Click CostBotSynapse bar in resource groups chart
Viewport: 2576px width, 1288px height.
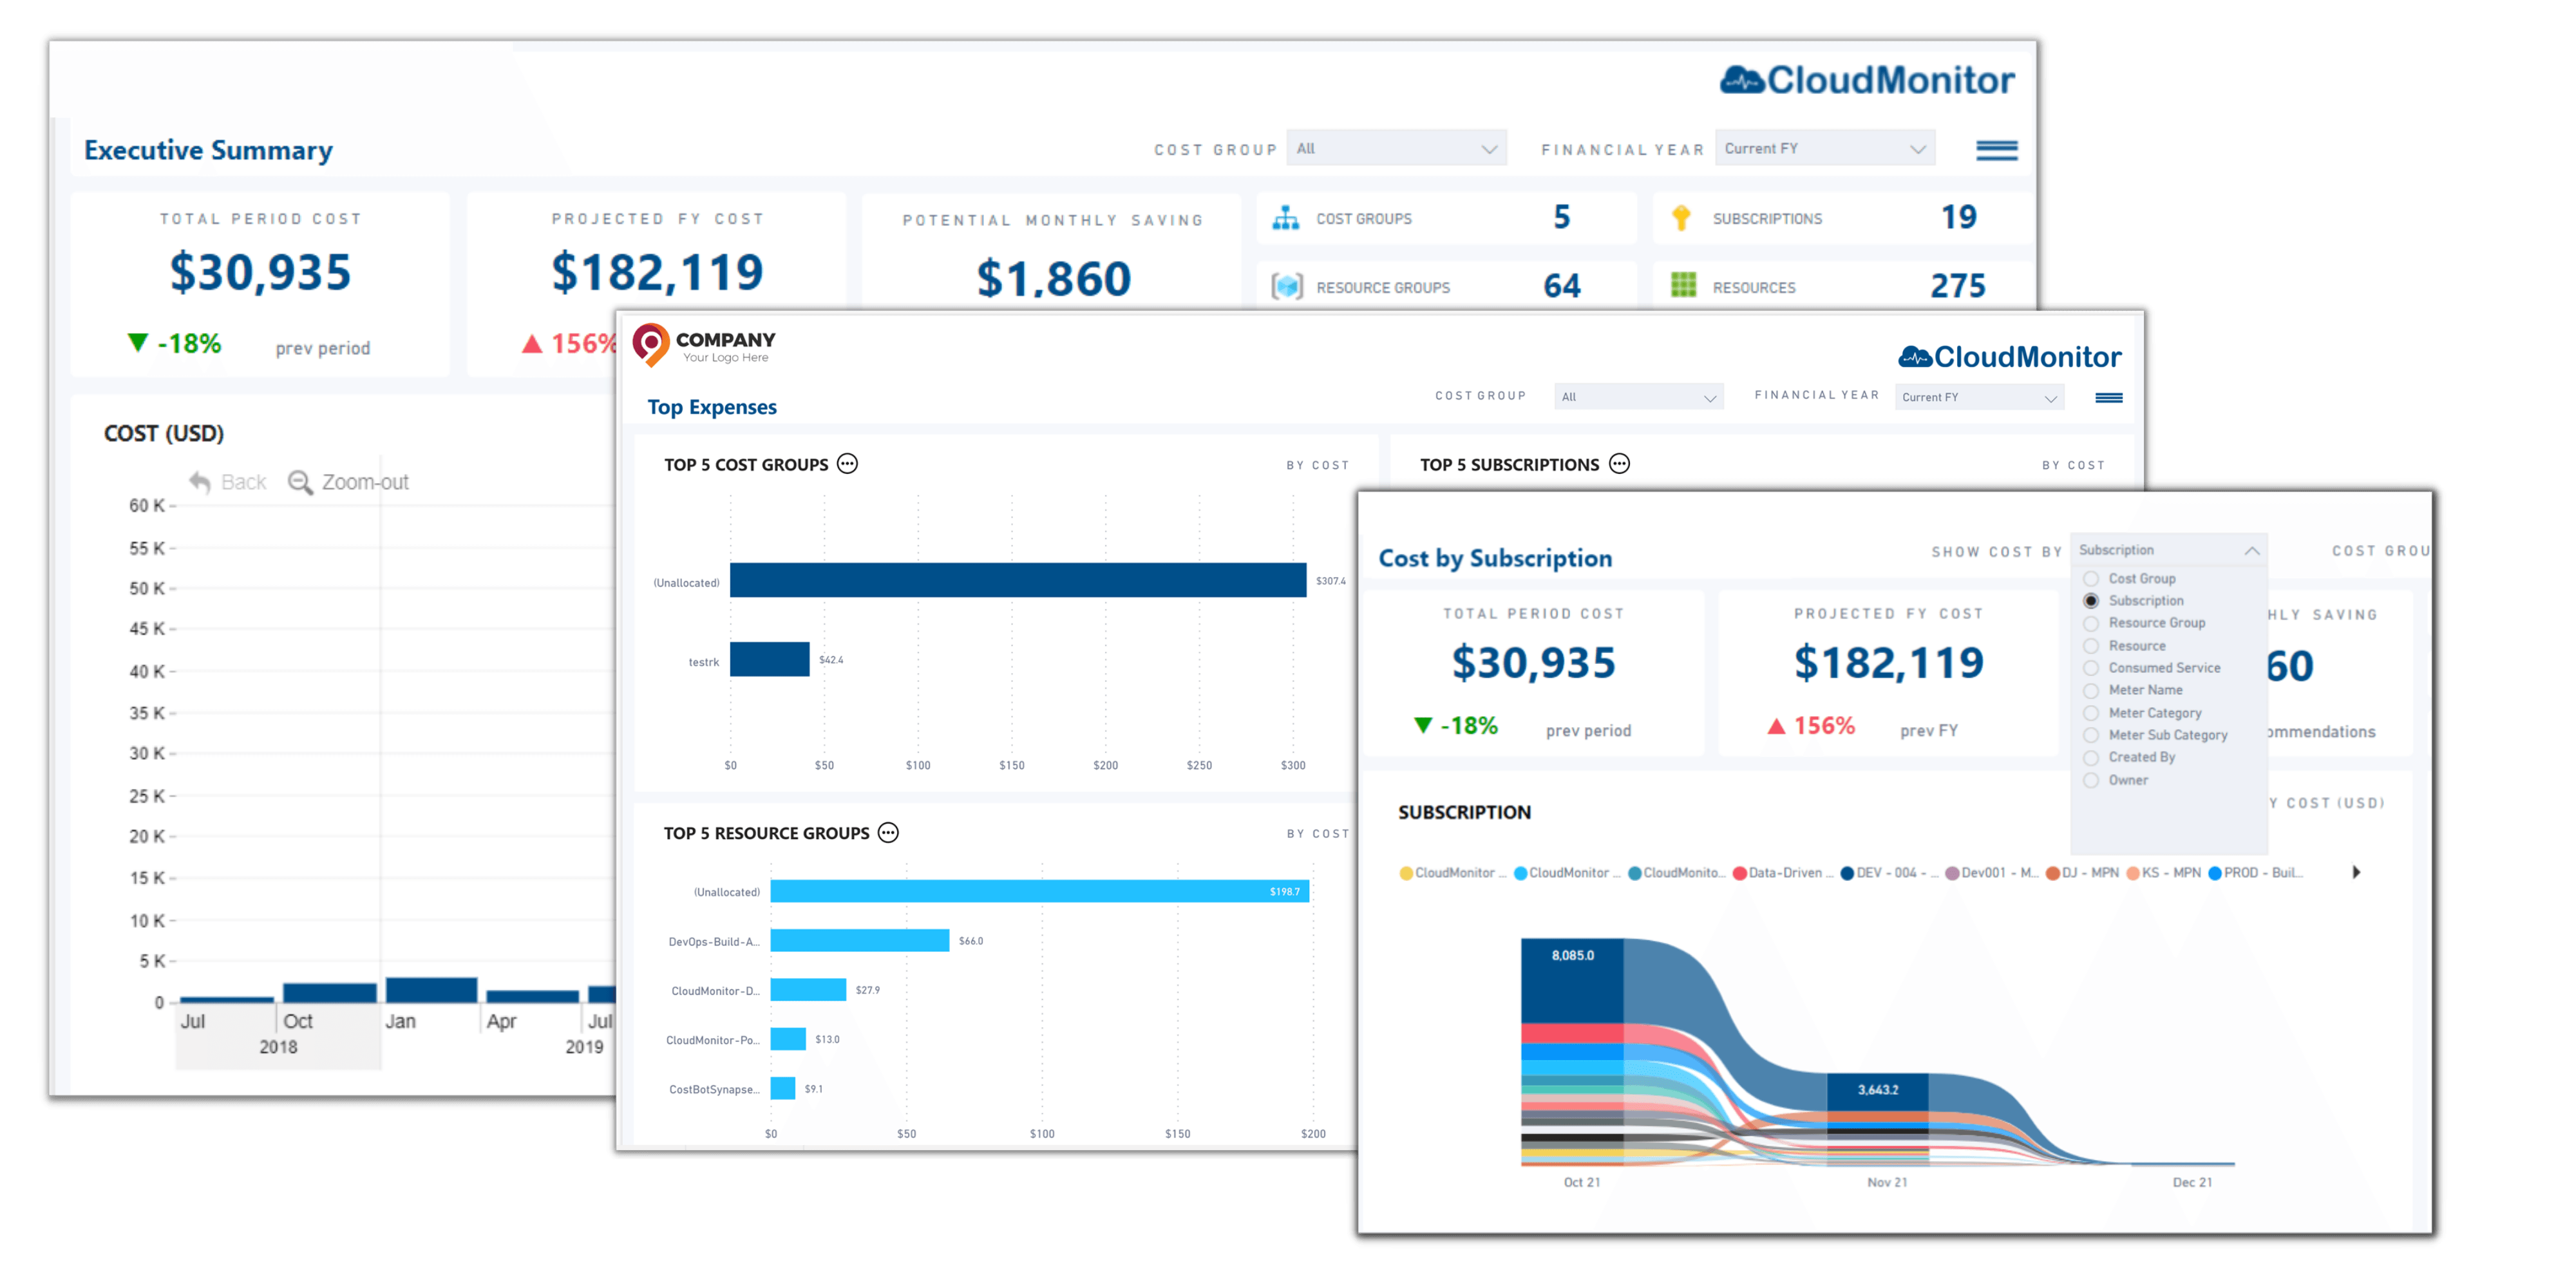(x=783, y=1088)
